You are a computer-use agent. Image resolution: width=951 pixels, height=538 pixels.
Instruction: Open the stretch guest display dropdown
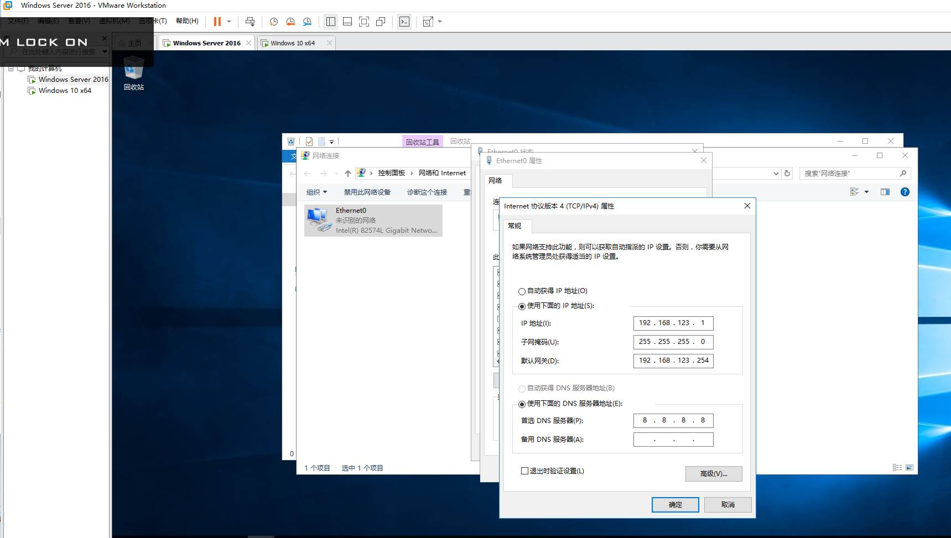click(x=440, y=22)
